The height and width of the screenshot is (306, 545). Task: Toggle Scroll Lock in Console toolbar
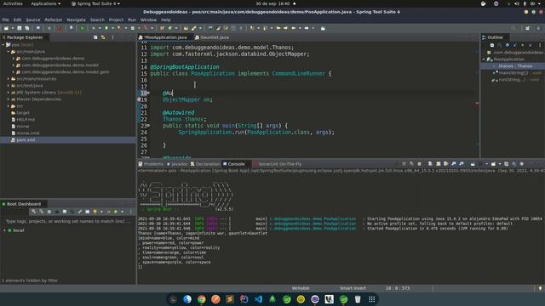point(439,164)
